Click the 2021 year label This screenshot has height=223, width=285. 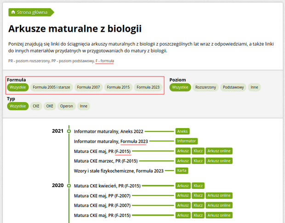(x=57, y=131)
